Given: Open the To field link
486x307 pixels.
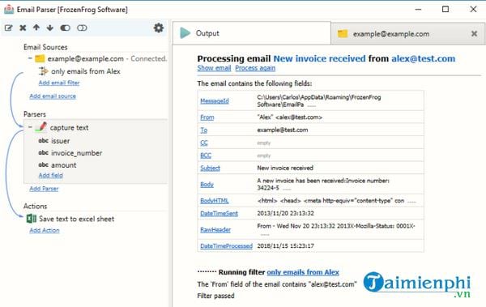Looking at the screenshot, I should tap(203, 130).
